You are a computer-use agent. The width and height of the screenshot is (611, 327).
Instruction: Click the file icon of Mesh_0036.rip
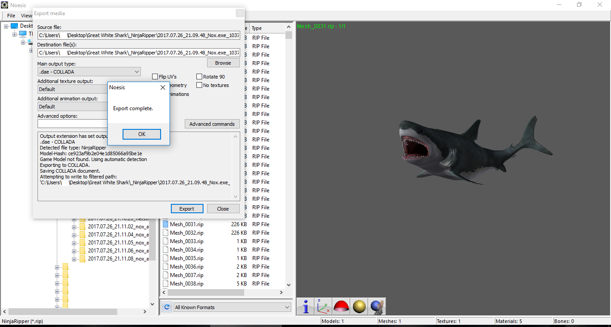click(x=165, y=266)
